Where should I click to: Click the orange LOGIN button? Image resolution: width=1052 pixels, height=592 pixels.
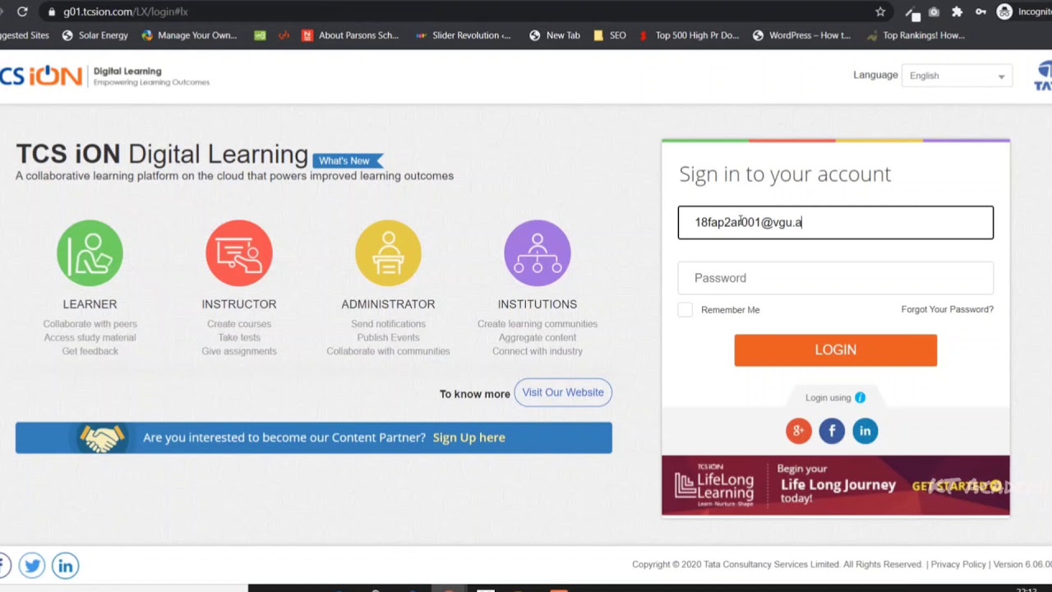pyautogui.click(x=836, y=350)
